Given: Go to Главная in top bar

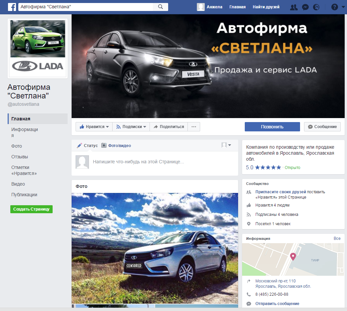Looking at the screenshot, I should [237, 7].
